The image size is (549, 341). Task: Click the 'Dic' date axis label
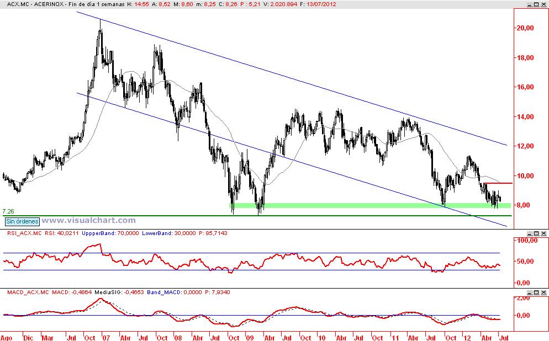[28, 338]
